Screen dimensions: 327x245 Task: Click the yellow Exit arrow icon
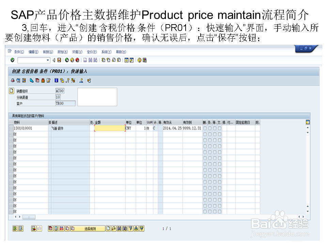(x=72, y=60)
